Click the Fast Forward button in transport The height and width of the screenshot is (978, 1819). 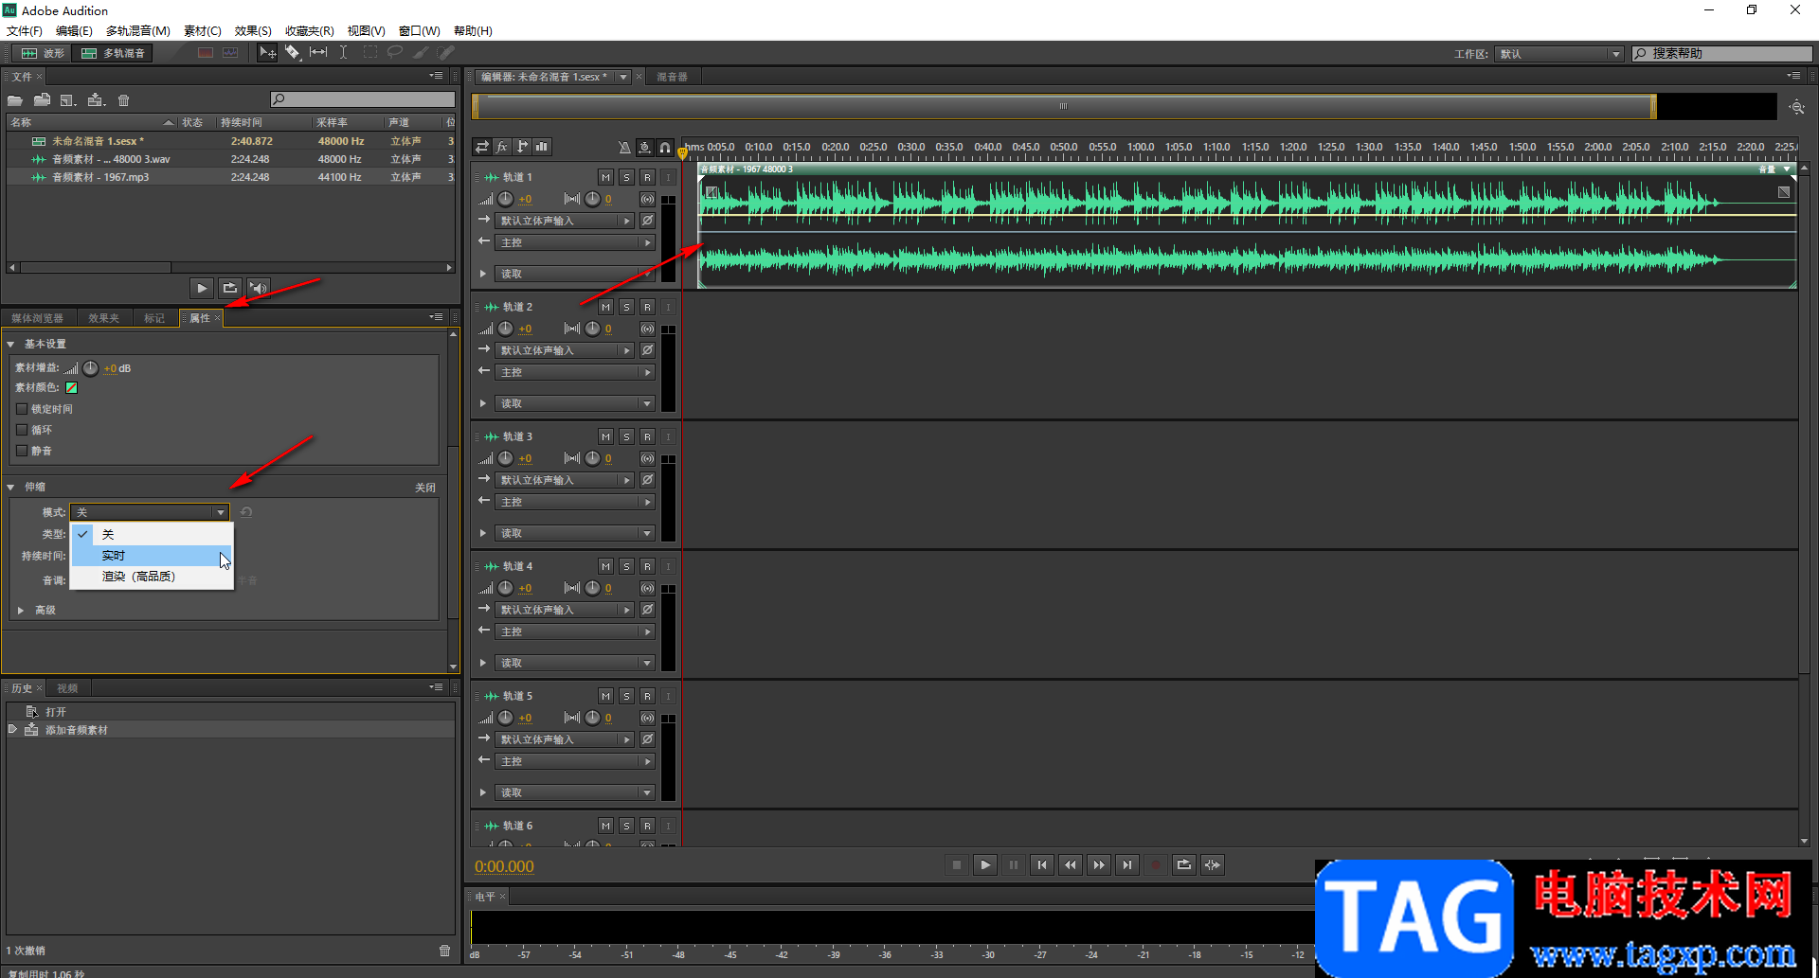click(1099, 864)
